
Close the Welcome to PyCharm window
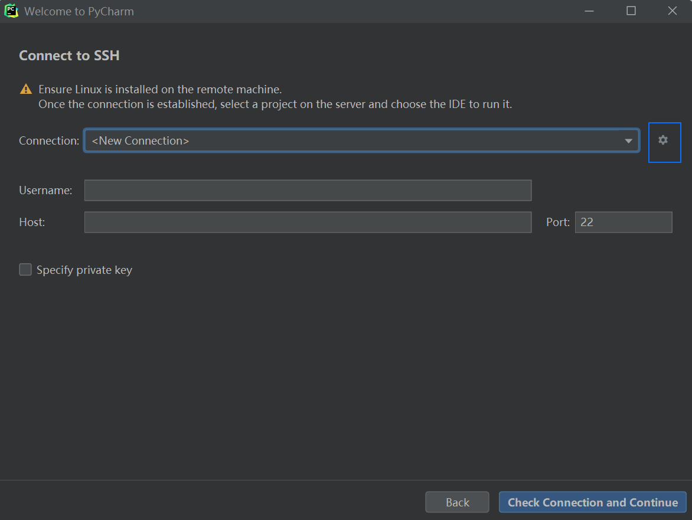coord(672,11)
